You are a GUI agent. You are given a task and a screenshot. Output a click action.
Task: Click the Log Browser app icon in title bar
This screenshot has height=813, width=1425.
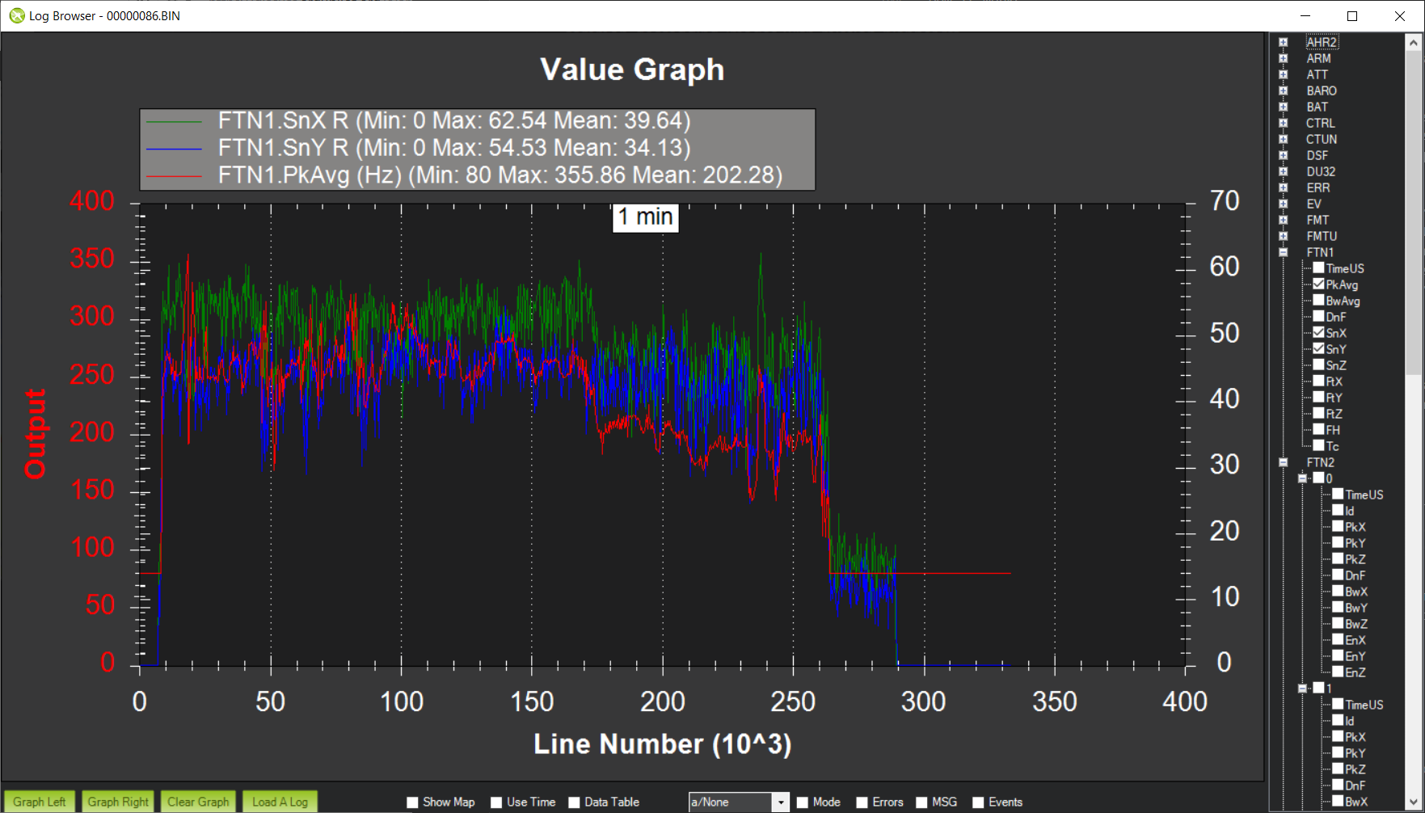(16, 15)
